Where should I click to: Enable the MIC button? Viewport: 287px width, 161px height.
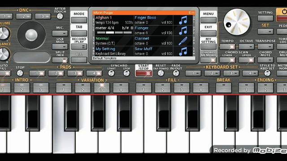60,33
